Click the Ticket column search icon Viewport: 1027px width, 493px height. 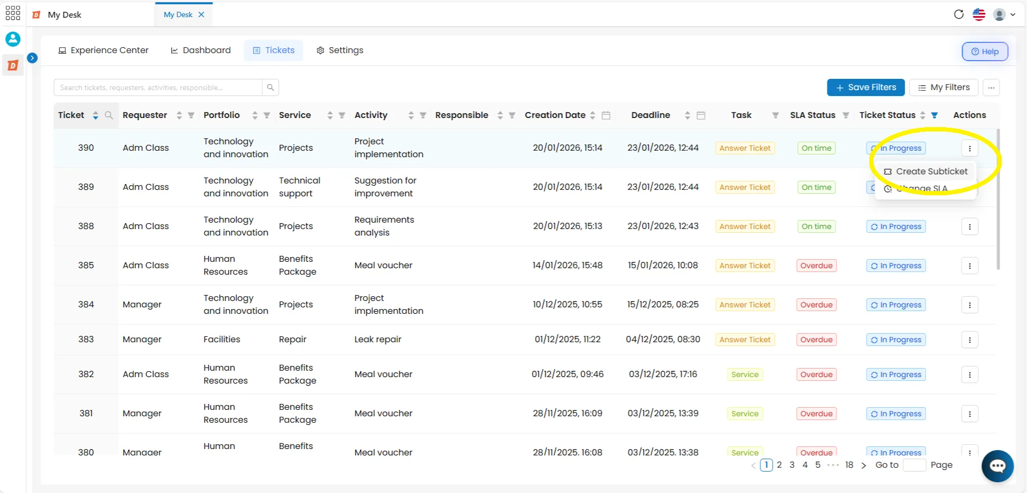pyautogui.click(x=109, y=115)
